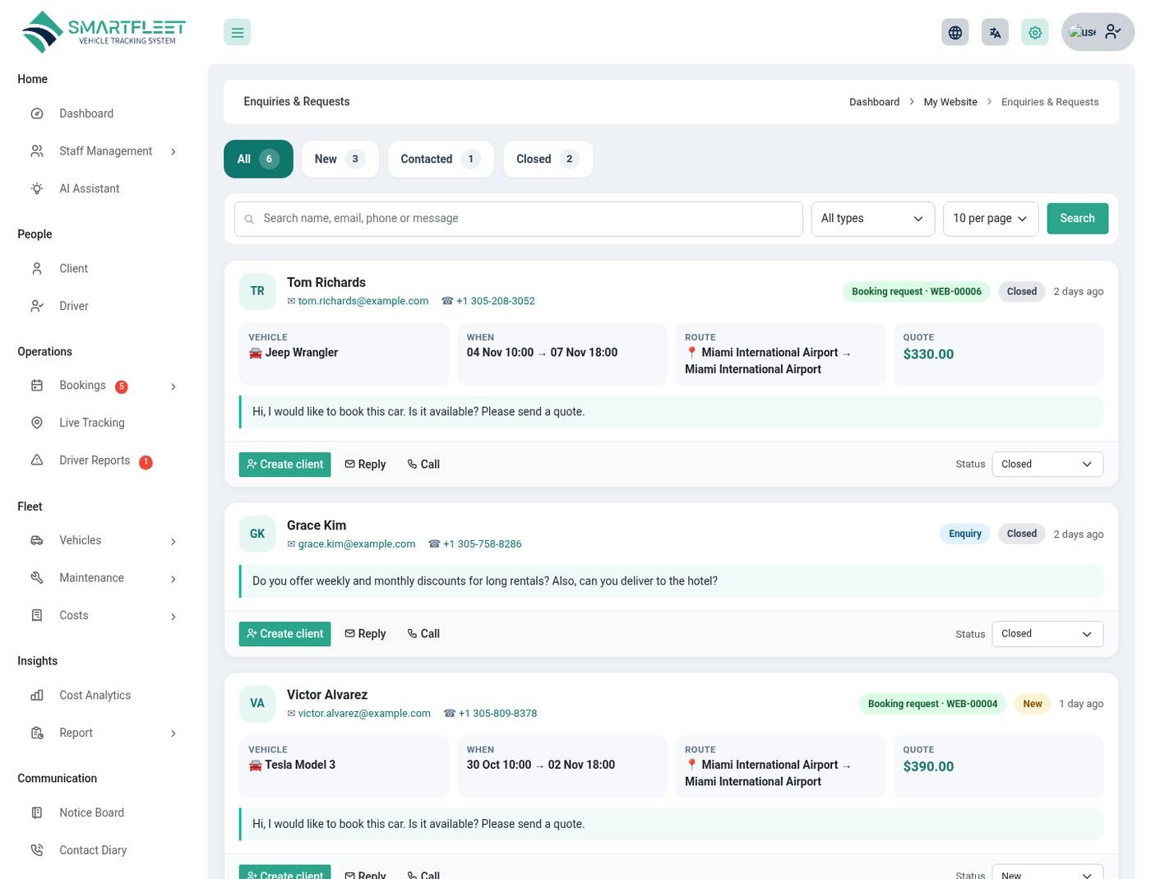Image resolution: width=1151 pixels, height=879 pixels.
Task: Expand the Maintenance submenu
Action: click(x=173, y=579)
